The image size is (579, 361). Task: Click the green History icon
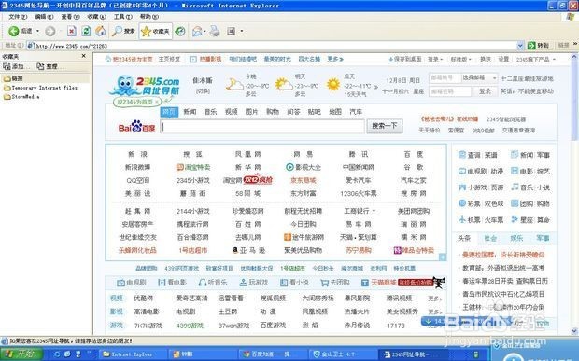(x=180, y=32)
